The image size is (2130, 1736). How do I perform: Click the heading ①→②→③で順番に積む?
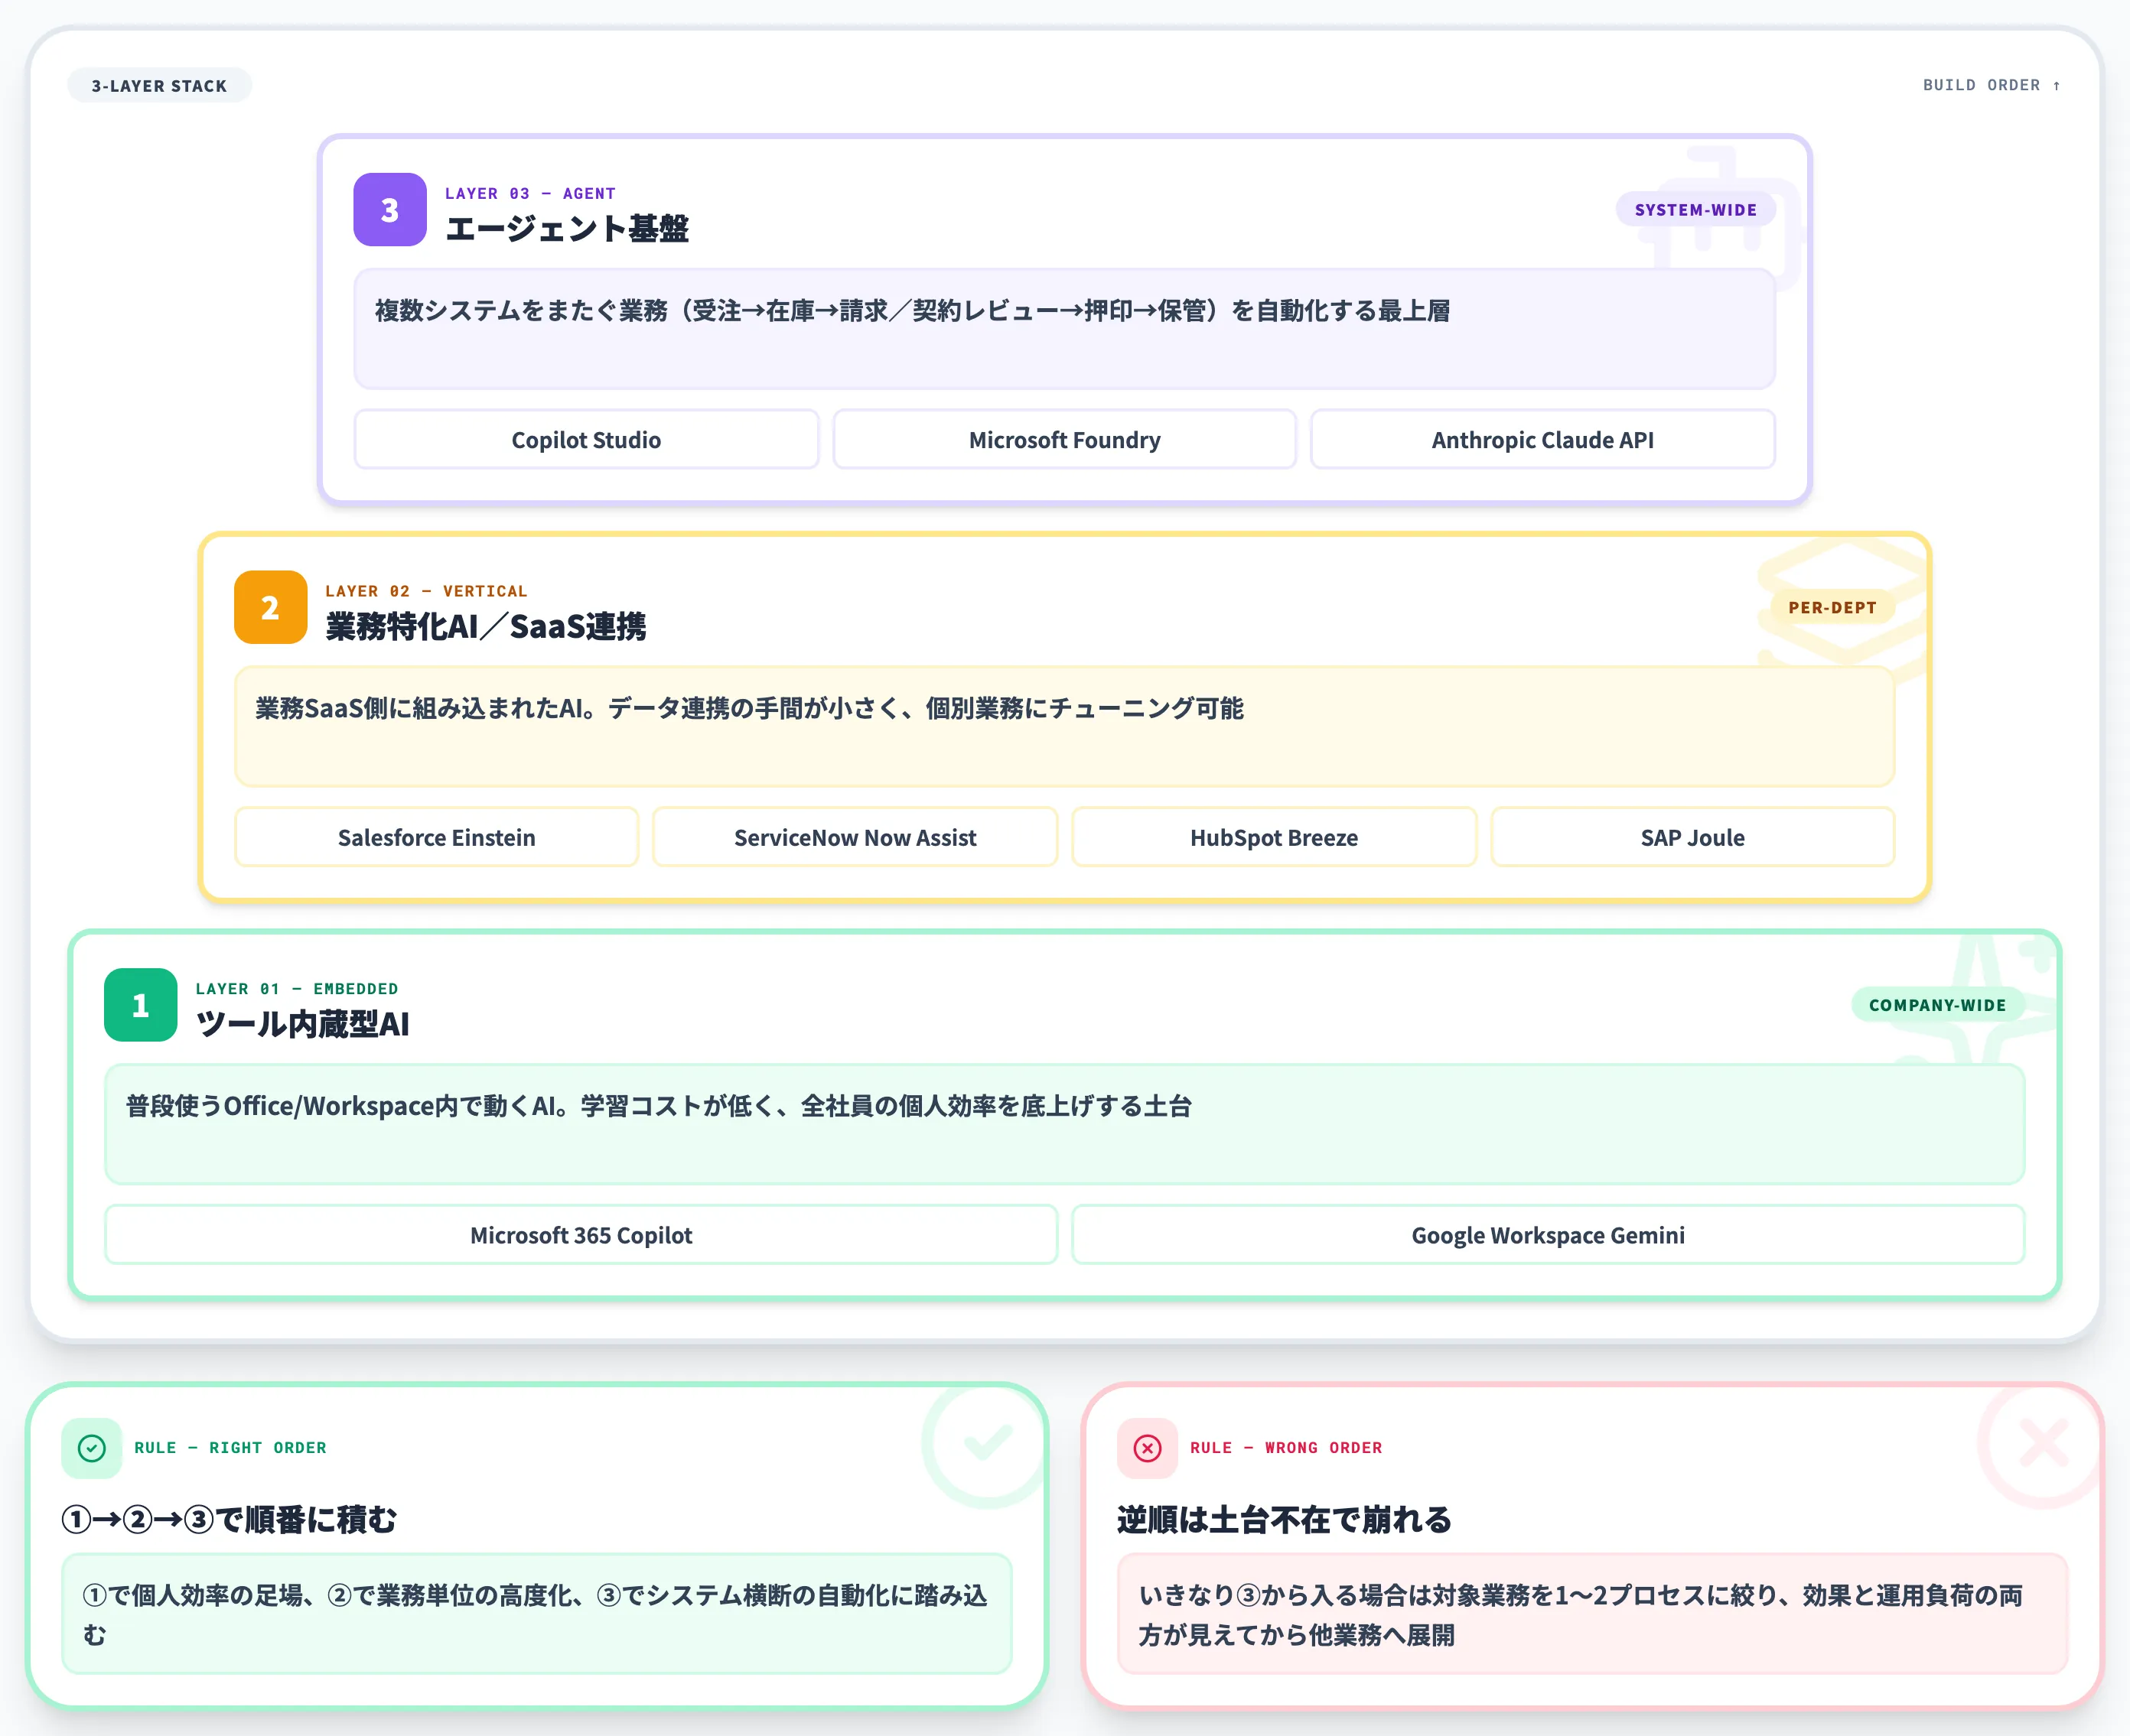click(229, 1520)
